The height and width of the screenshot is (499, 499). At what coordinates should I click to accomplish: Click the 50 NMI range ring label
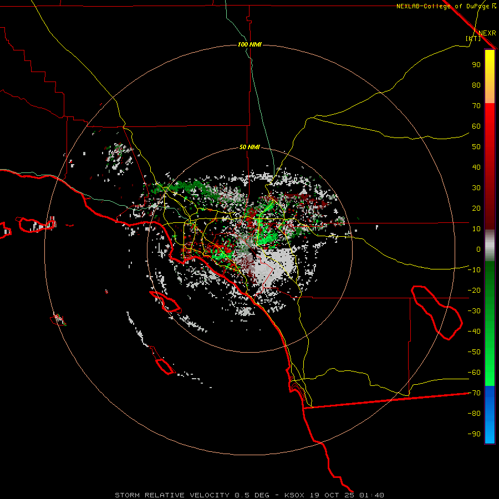(x=250, y=147)
